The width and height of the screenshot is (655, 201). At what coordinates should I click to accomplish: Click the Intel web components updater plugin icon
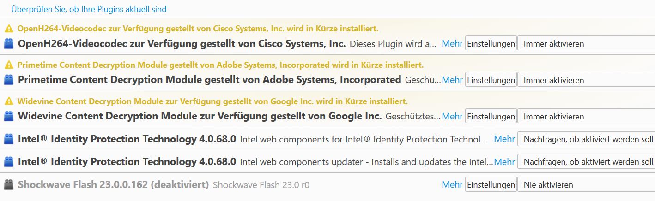tap(8, 162)
